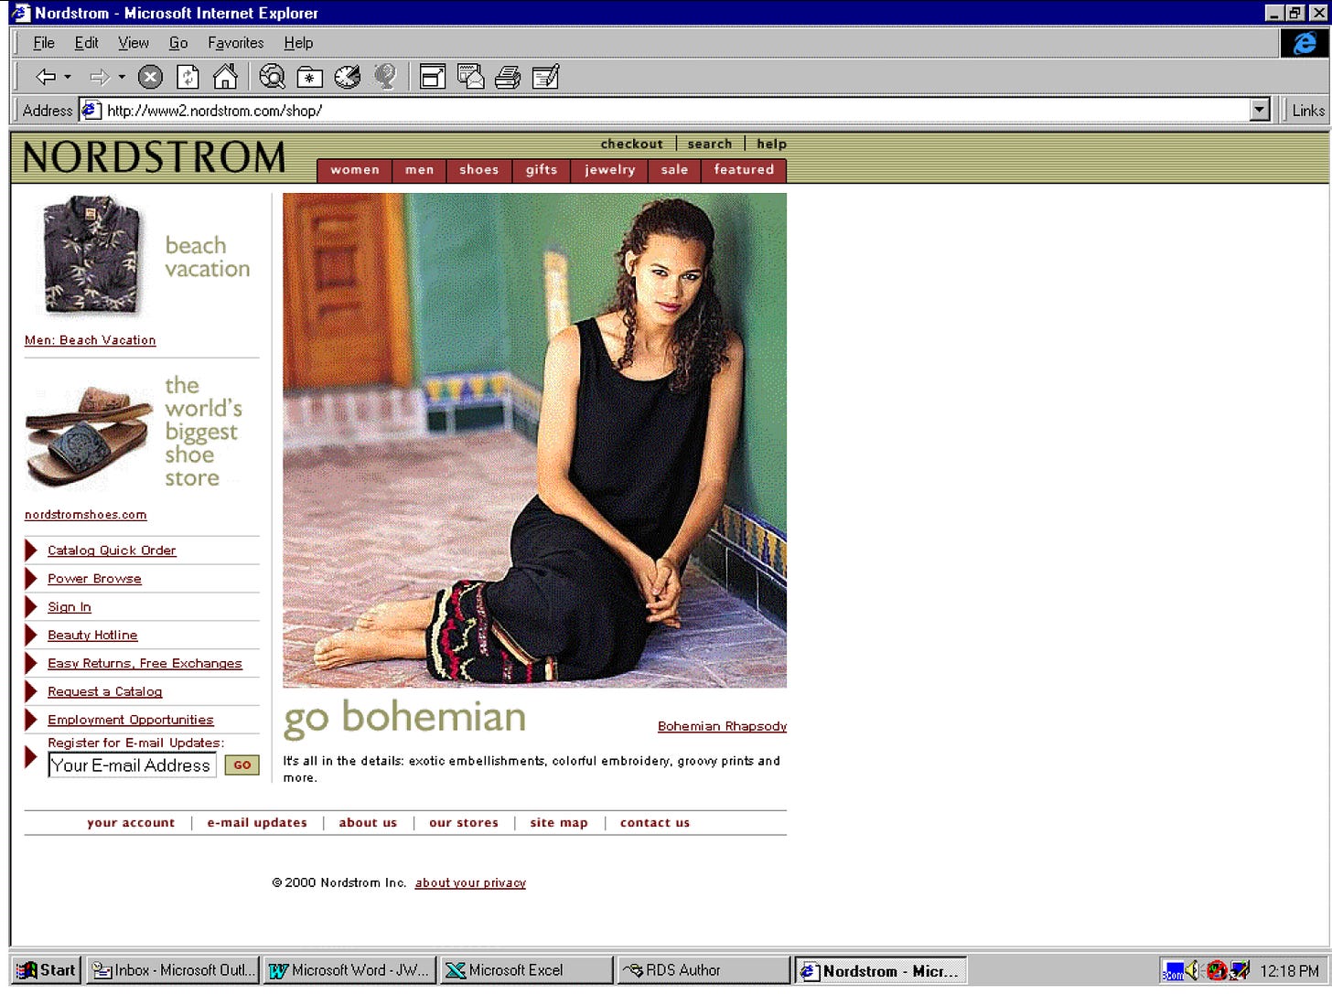Select the jewelry tab
Image resolution: width=1332 pixels, height=994 pixels.
click(609, 170)
